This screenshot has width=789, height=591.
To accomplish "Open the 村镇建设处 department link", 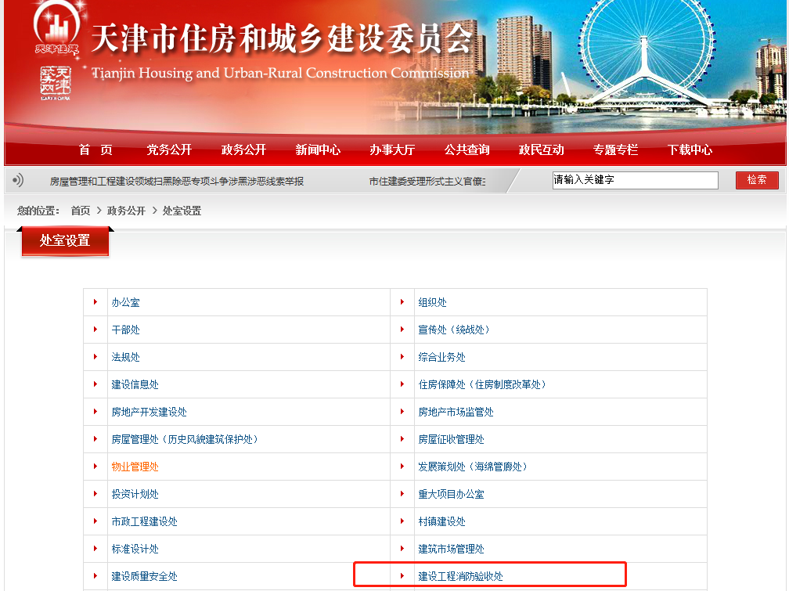I will pyautogui.click(x=441, y=521).
